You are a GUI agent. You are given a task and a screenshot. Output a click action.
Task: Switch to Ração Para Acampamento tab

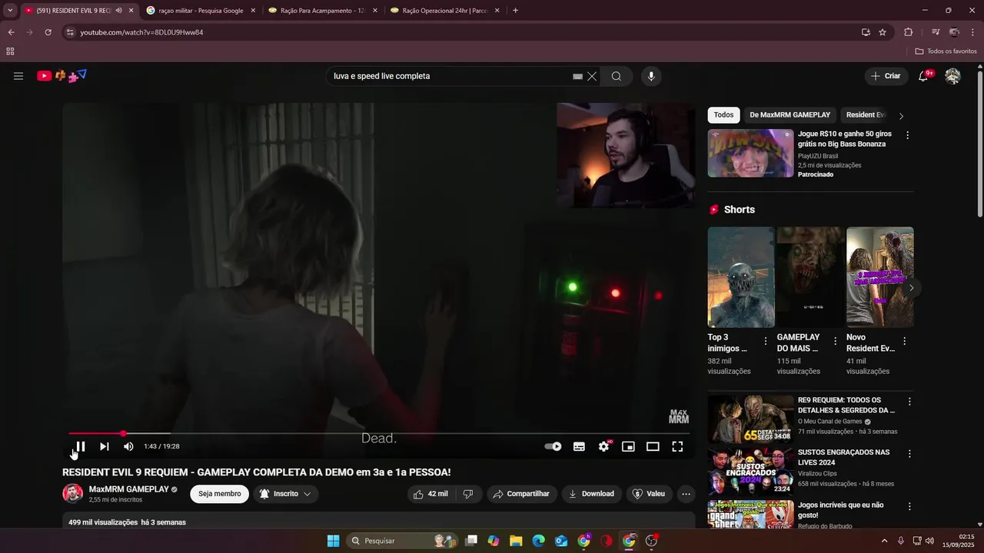pyautogui.click(x=323, y=11)
